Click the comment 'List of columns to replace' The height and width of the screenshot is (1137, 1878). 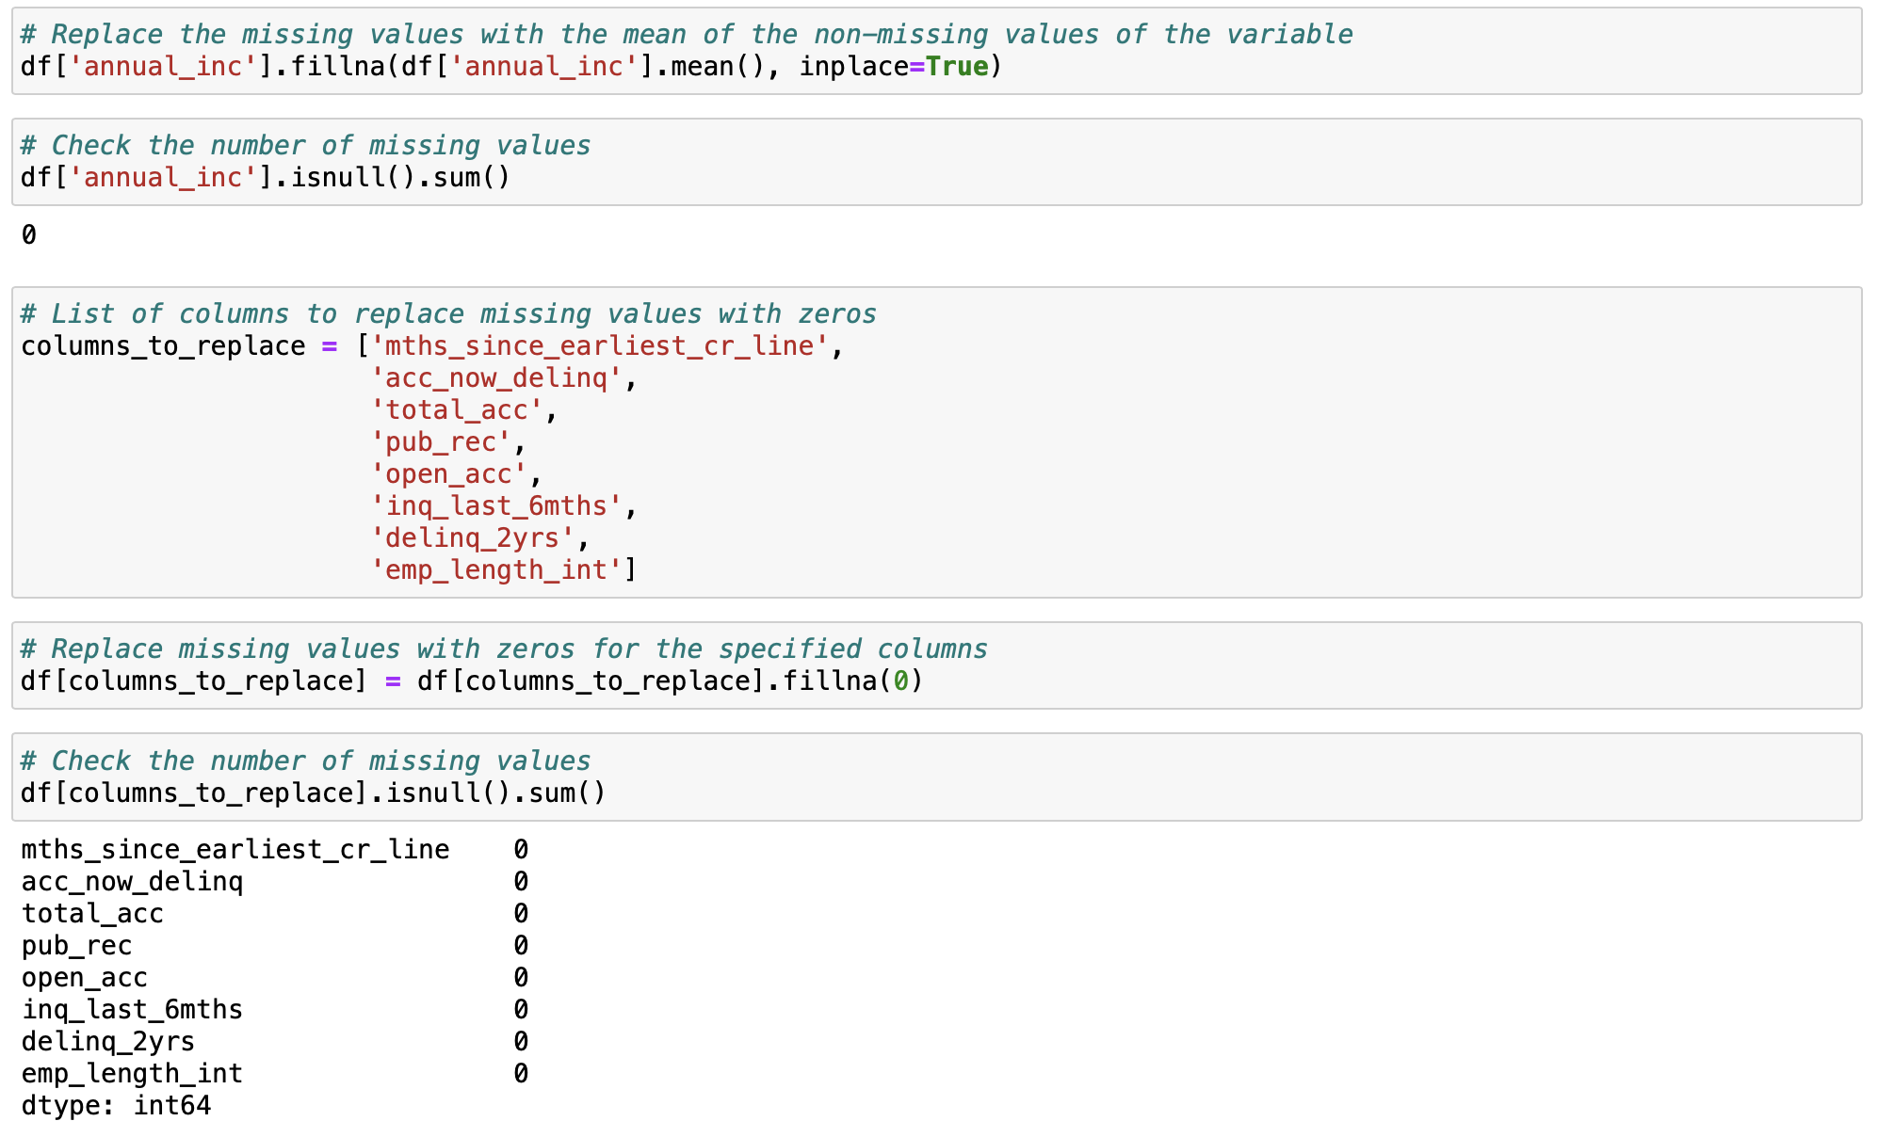[x=448, y=313]
